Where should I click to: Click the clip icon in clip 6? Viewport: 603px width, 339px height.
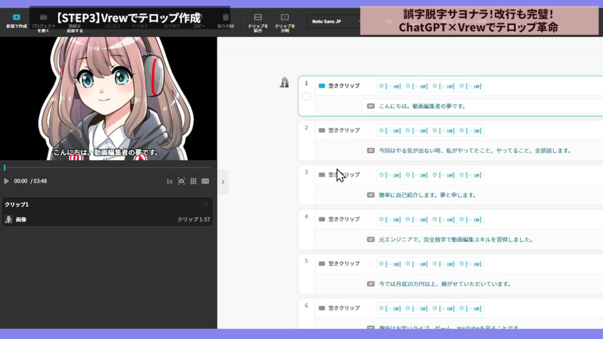click(322, 308)
